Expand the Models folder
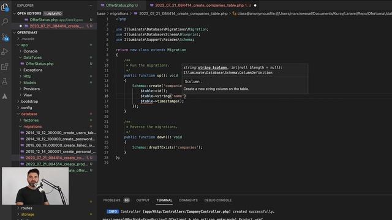This screenshot has height=220, width=392. pyautogui.click(x=20, y=82)
